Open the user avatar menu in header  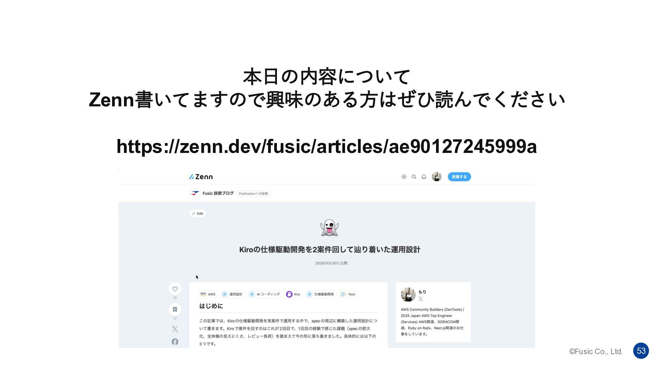(x=437, y=177)
